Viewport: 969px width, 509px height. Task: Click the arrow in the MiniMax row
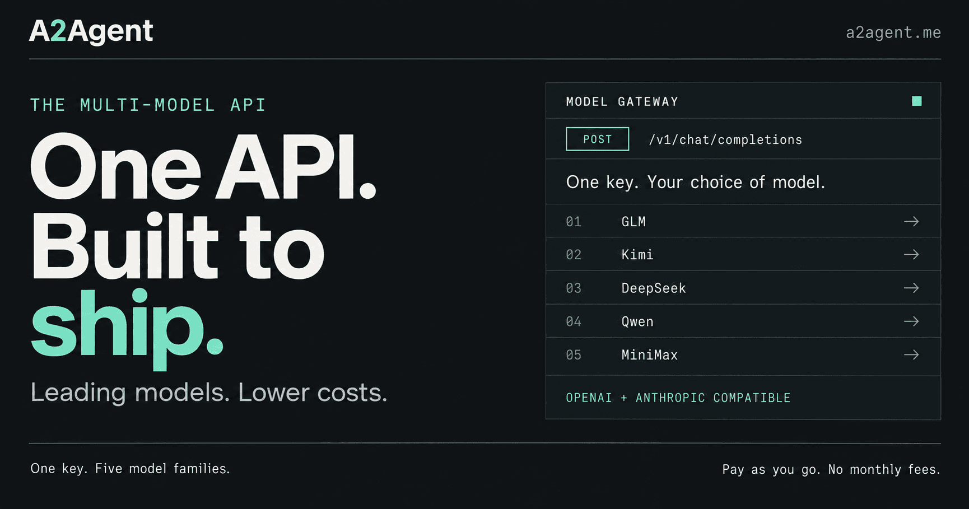(911, 355)
